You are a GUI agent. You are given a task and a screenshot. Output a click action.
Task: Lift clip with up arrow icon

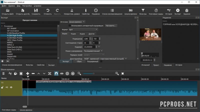pyautogui.click(x=39, y=74)
